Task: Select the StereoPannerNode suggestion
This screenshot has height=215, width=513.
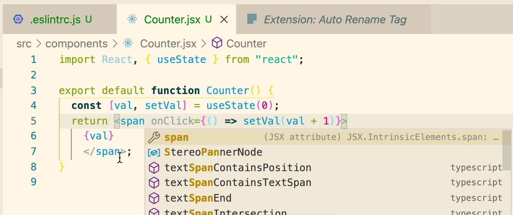Action: [x=214, y=152]
